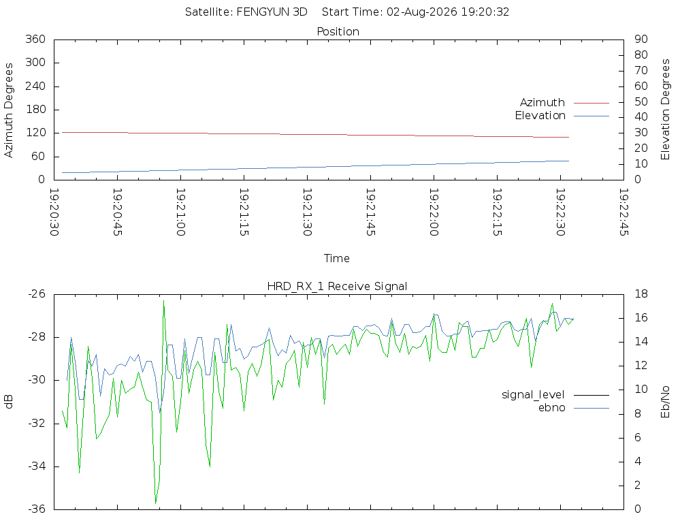This screenshot has width=697, height=523.
Task: Click the 19:20:45 time tick label
Action: pos(117,212)
